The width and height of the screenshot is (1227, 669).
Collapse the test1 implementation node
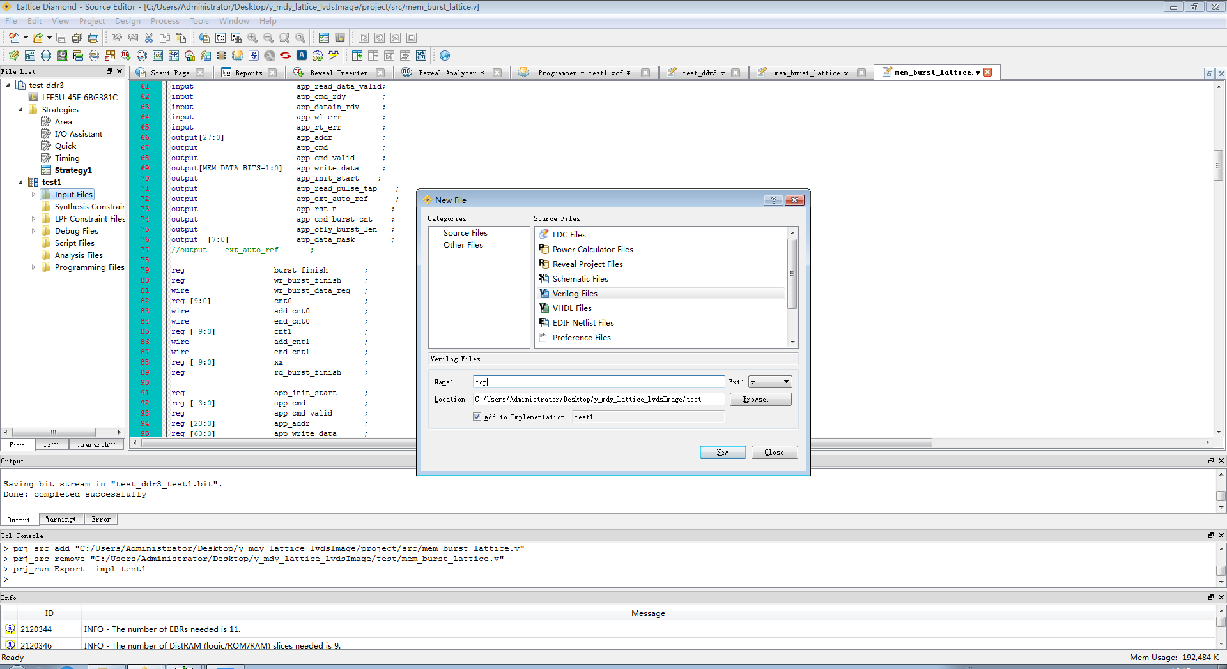(20, 183)
